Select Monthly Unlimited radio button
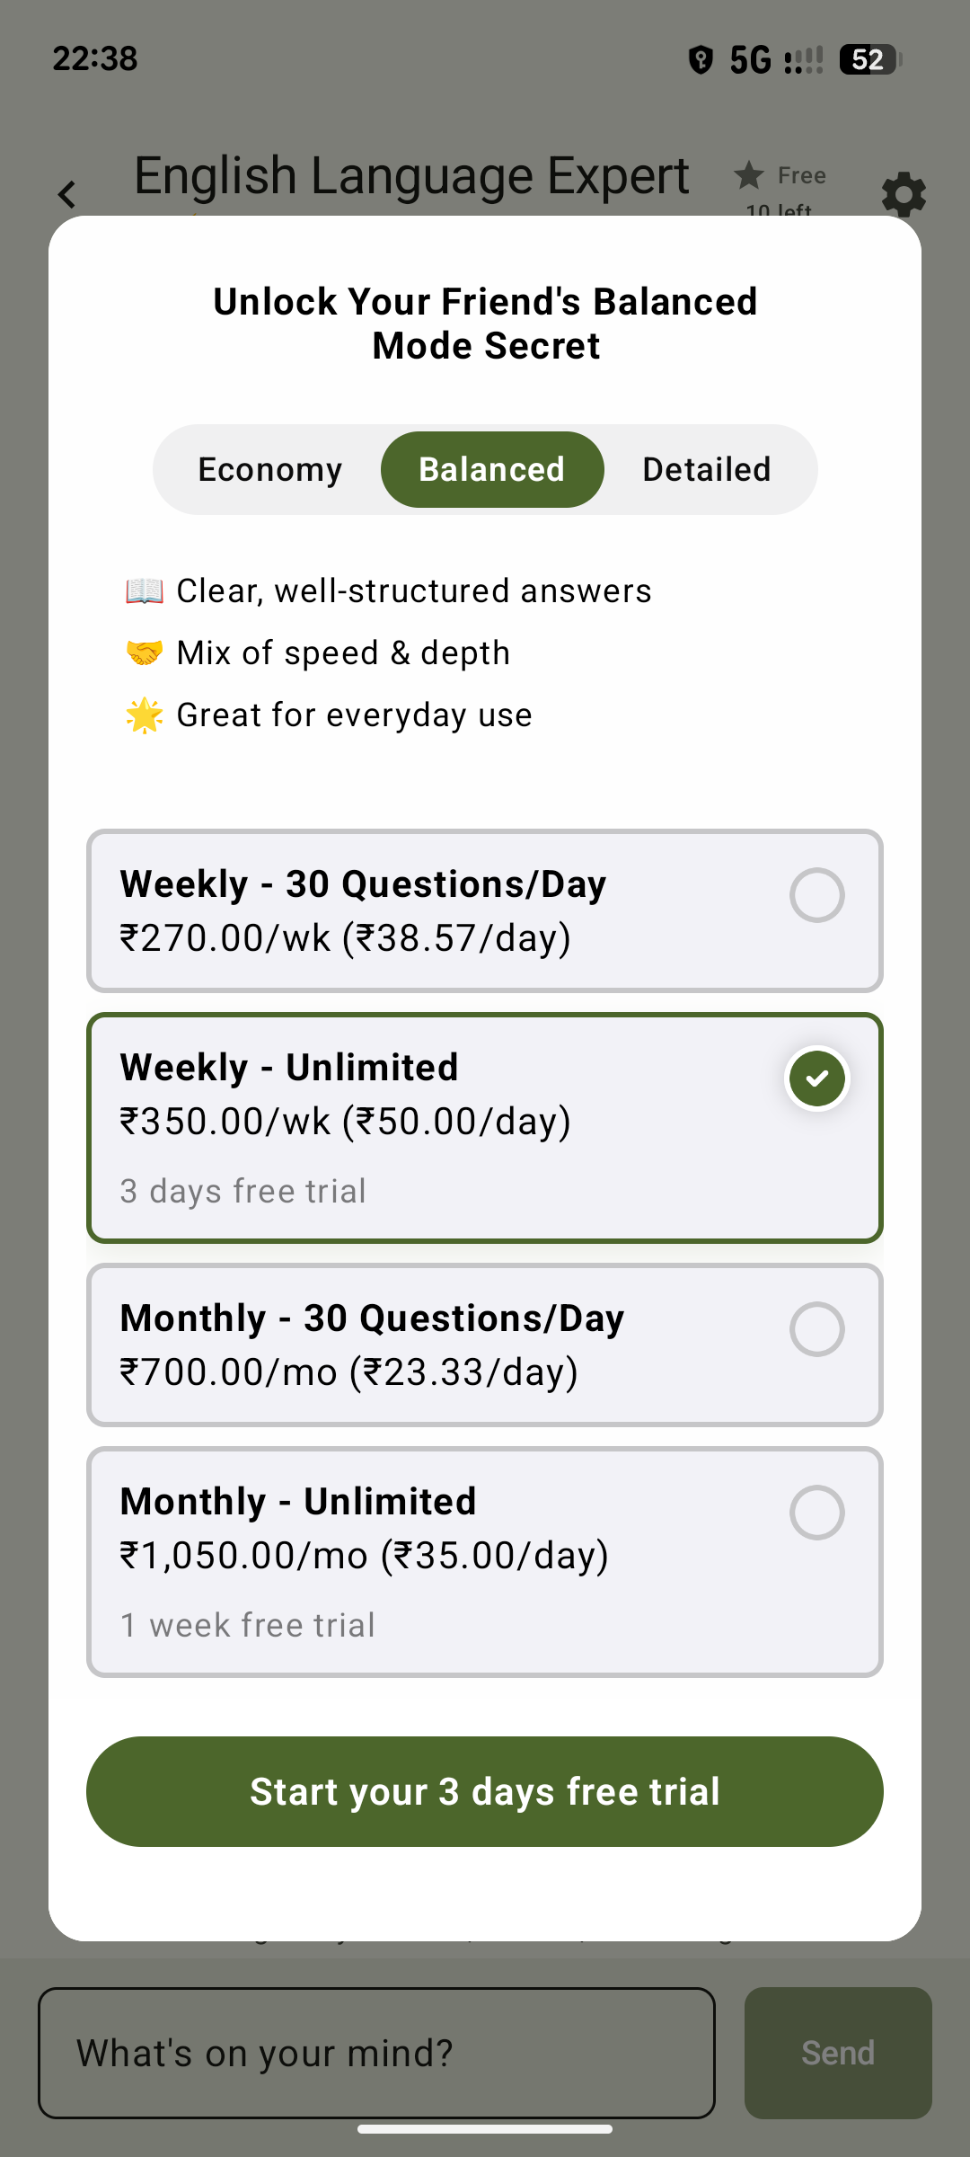 pyautogui.click(x=816, y=1513)
